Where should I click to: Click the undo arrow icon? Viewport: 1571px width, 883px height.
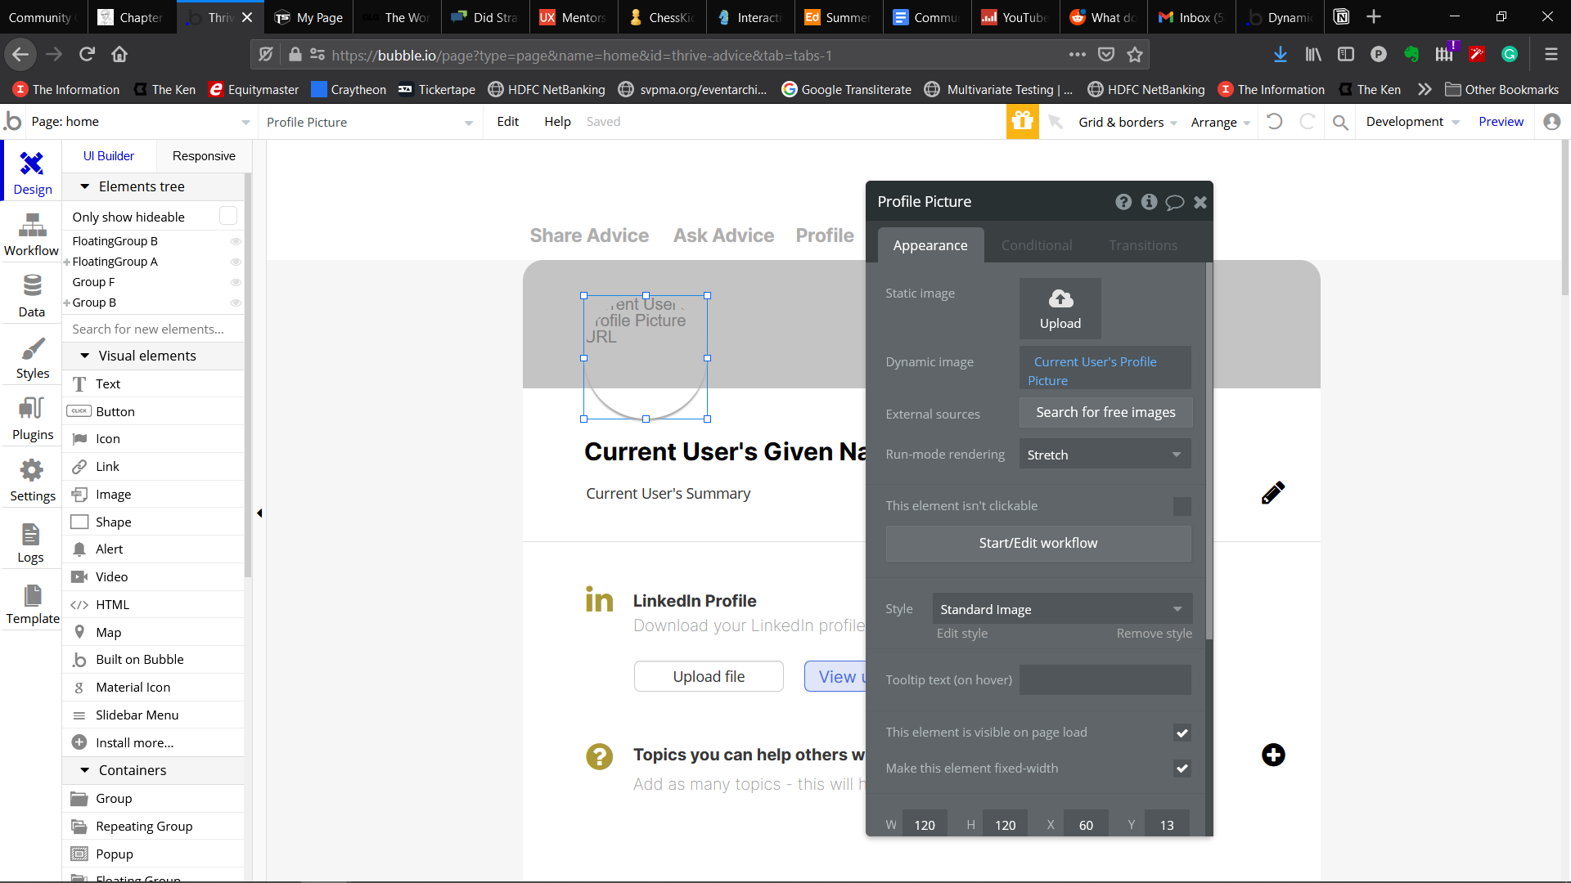[1274, 122]
